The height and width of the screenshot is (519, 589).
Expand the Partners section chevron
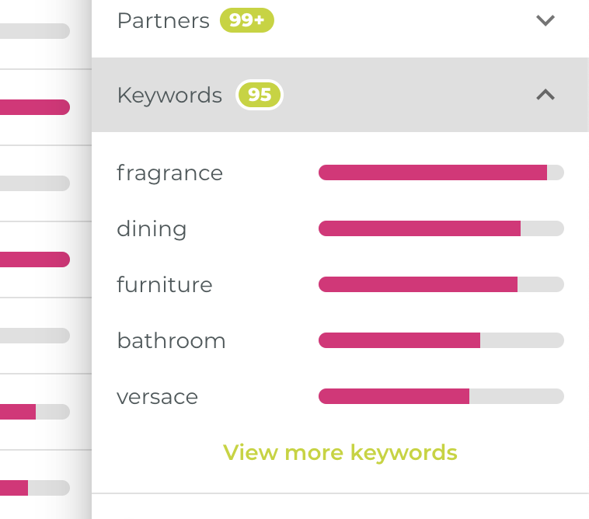(545, 21)
